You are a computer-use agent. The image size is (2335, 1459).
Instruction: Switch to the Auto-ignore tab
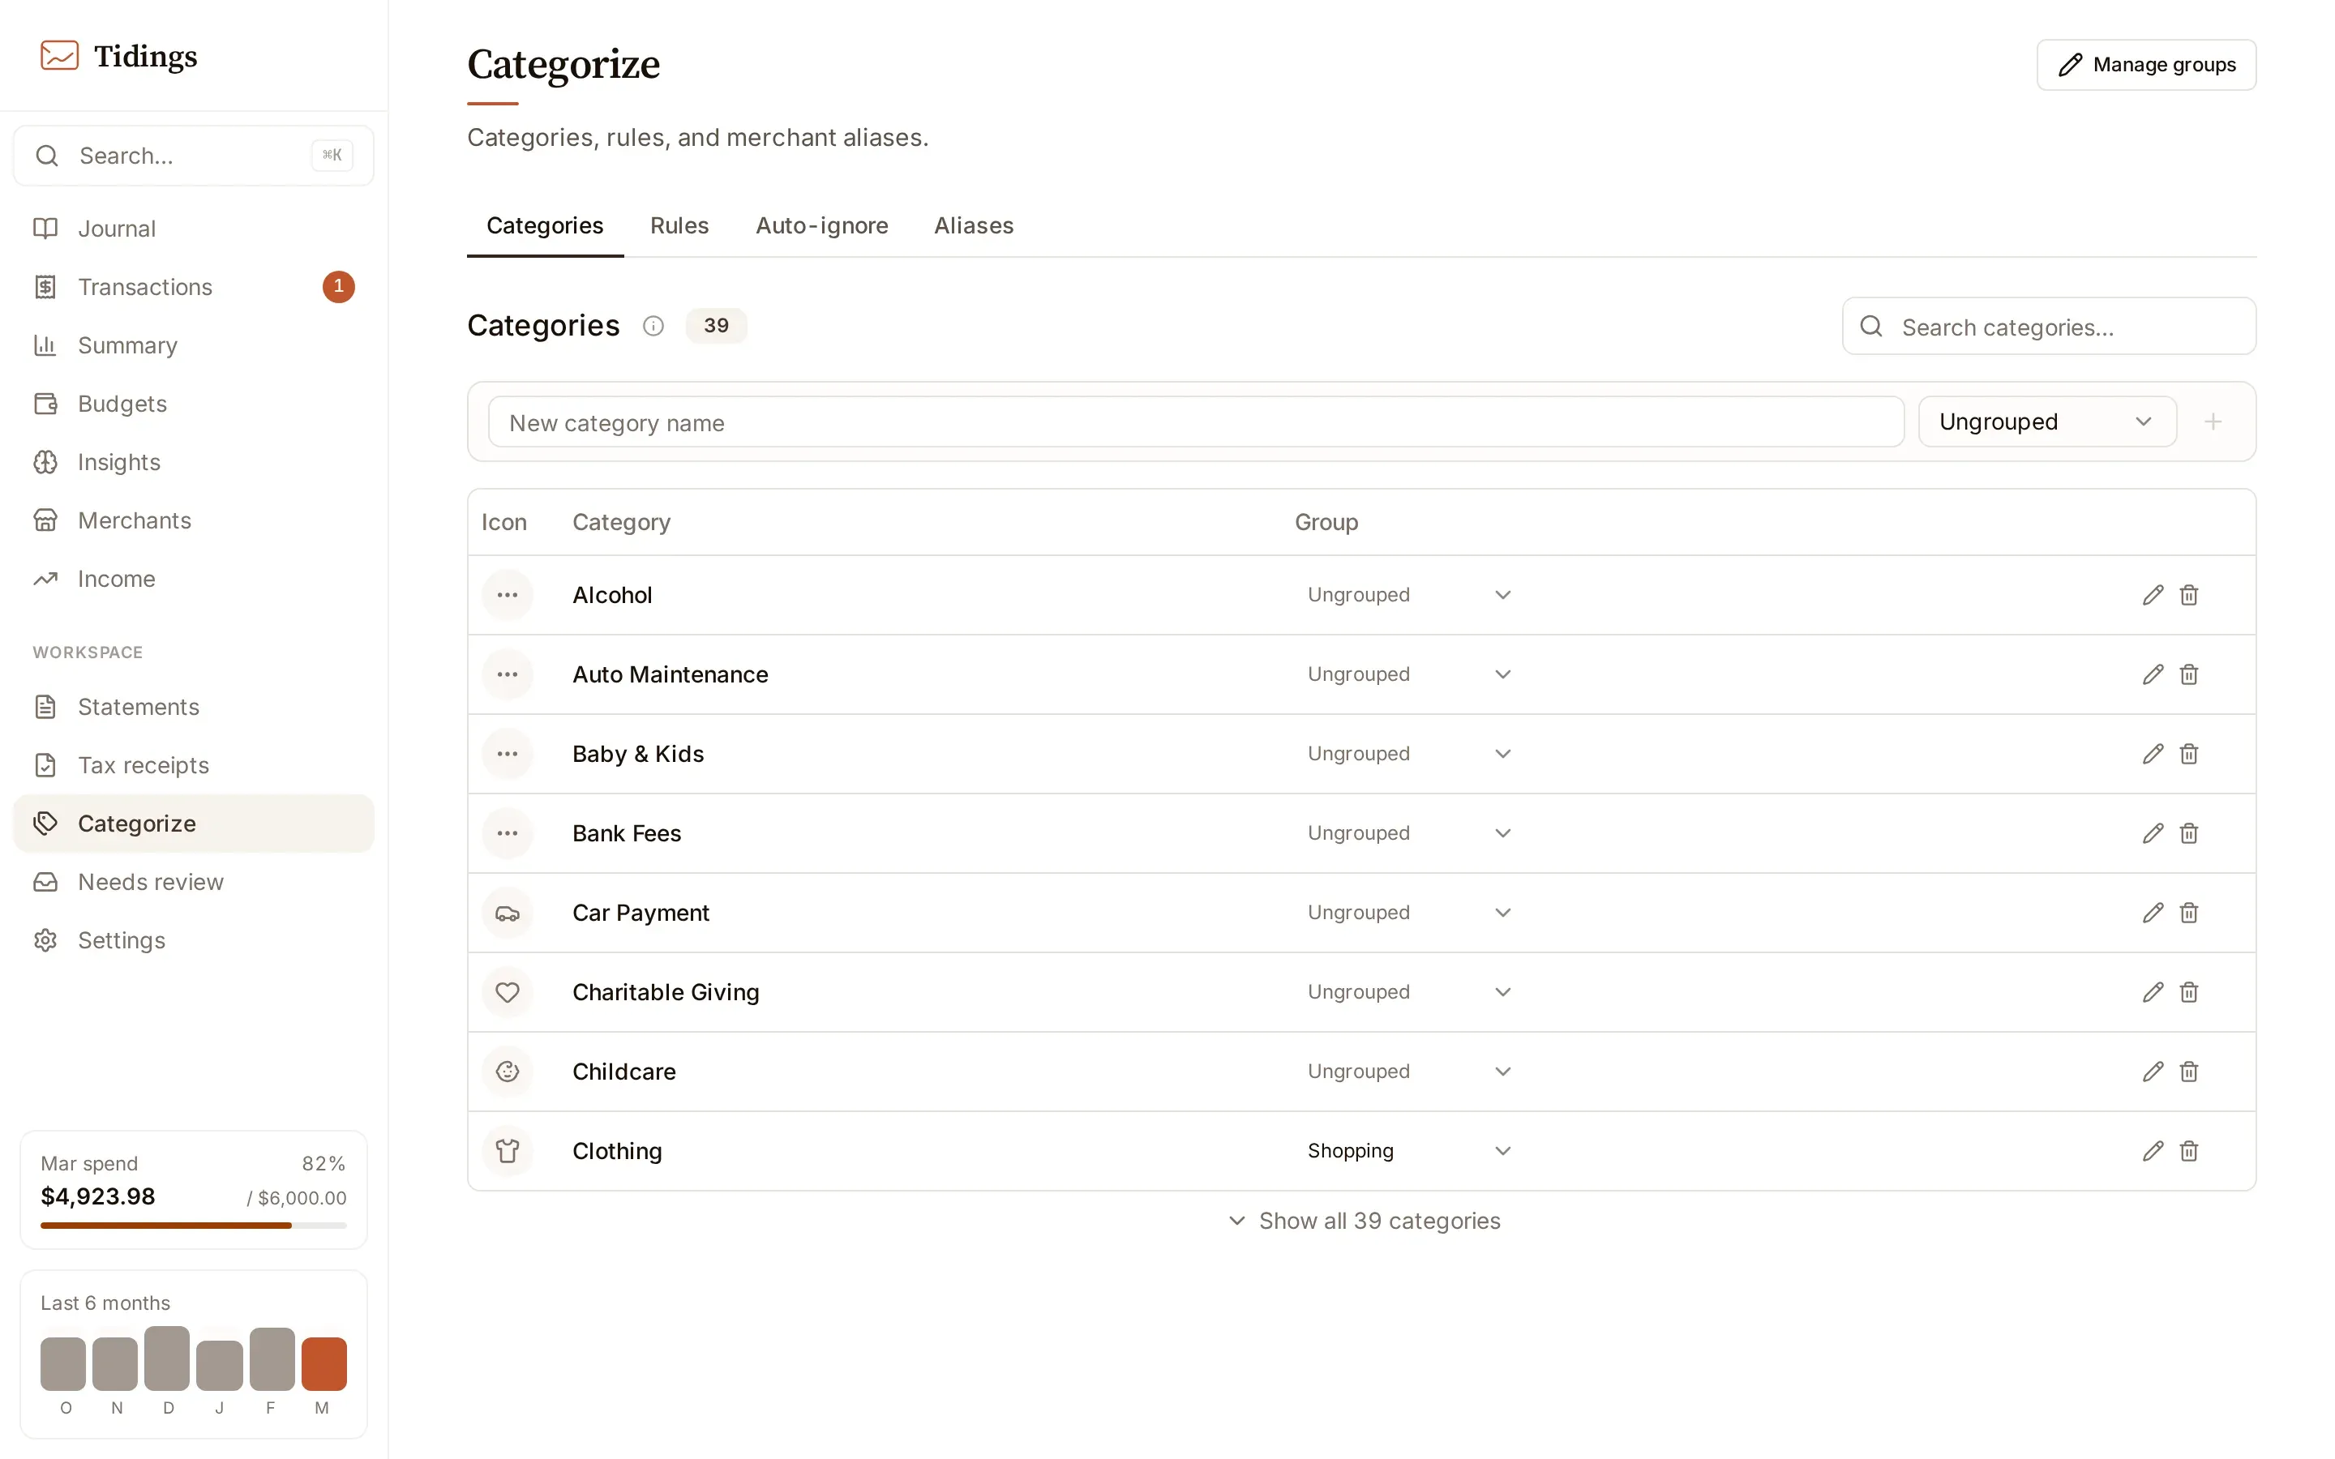click(x=821, y=225)
